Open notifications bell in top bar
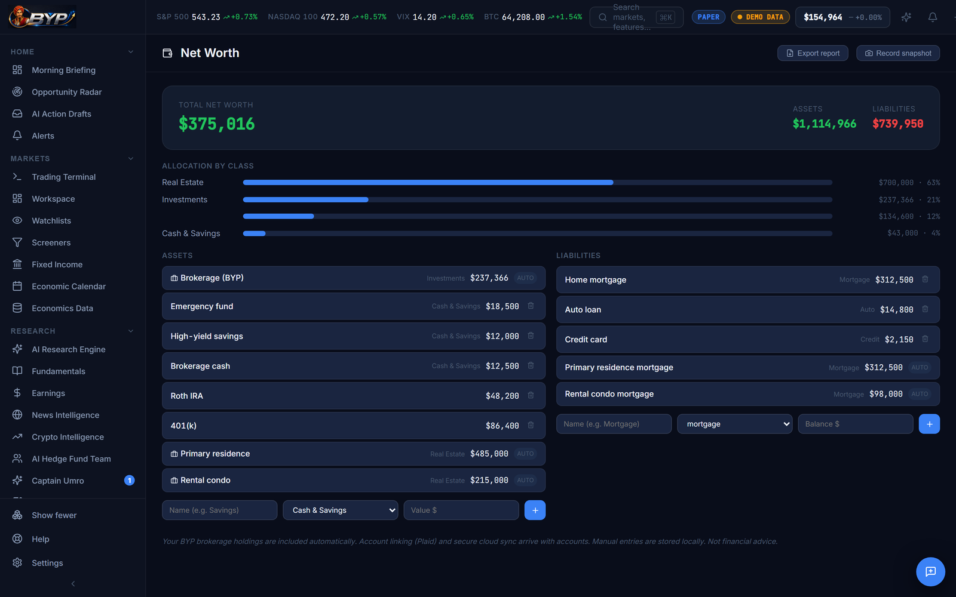This screenshot has width=956, height=597. click(932, 17)
